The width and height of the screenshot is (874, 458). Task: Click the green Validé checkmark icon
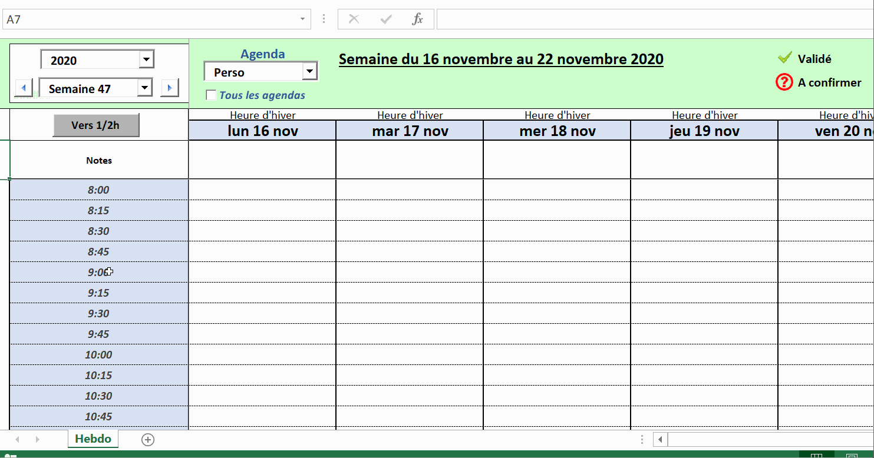(x=784, y=58)
